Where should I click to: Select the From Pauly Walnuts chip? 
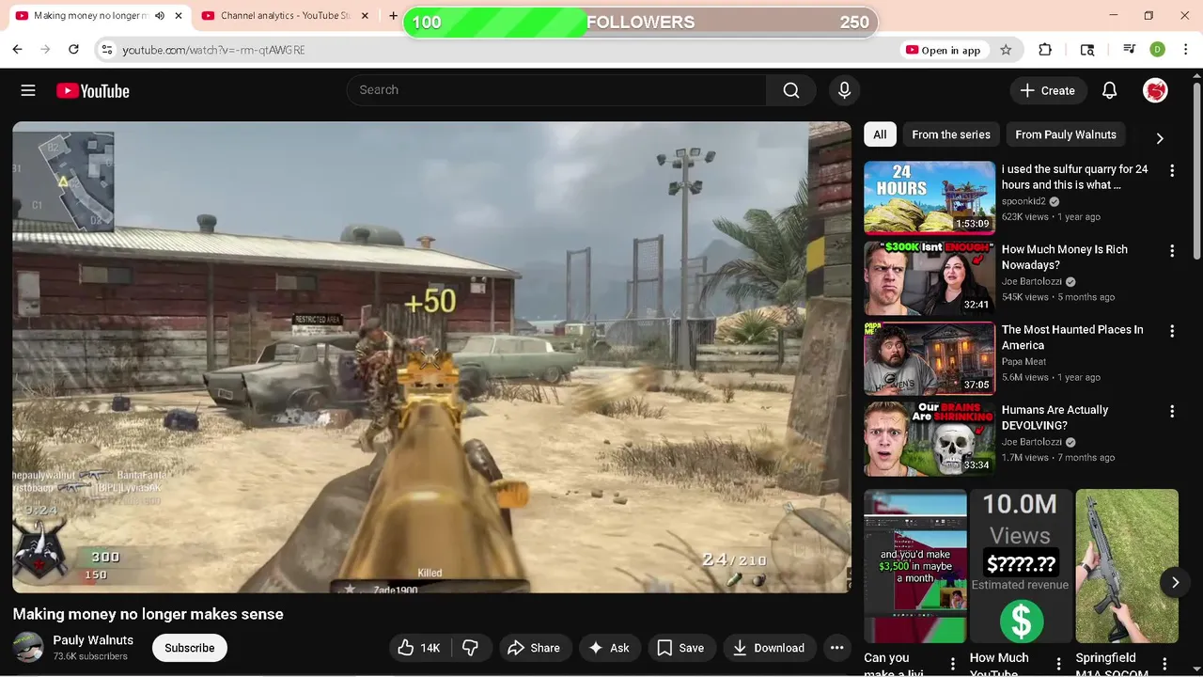[1066, 134]
